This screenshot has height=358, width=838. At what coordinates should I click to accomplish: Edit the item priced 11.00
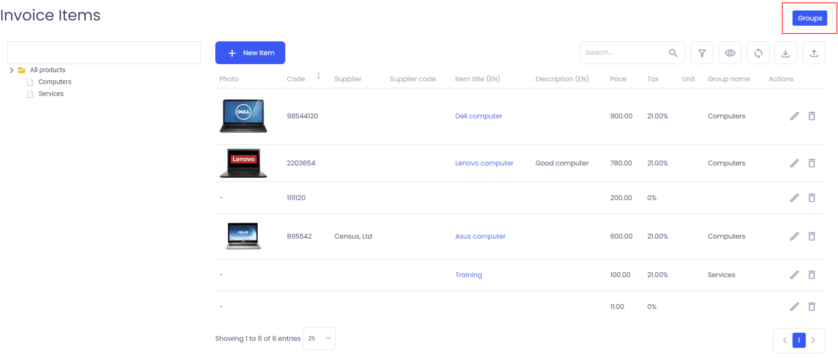point(794,307)
